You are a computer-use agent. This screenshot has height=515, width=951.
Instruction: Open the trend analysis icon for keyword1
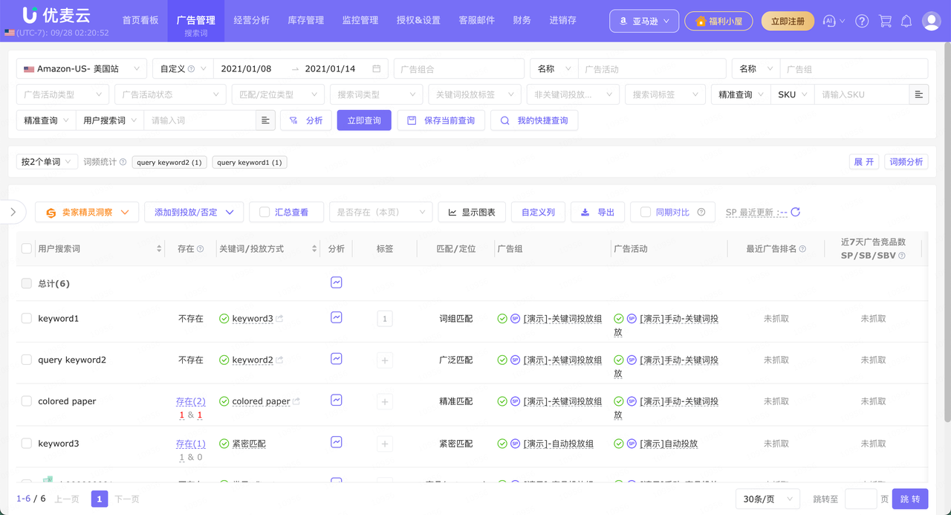(x=337, y=317)
